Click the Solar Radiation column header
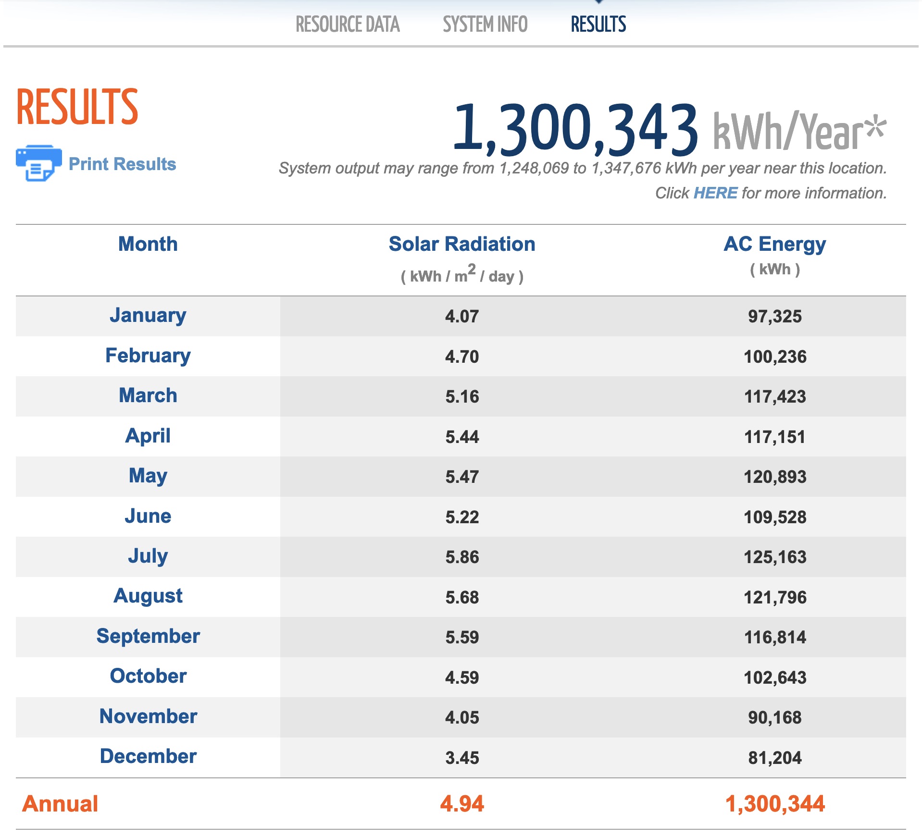922x836 pixels. (x=462, y=244)
